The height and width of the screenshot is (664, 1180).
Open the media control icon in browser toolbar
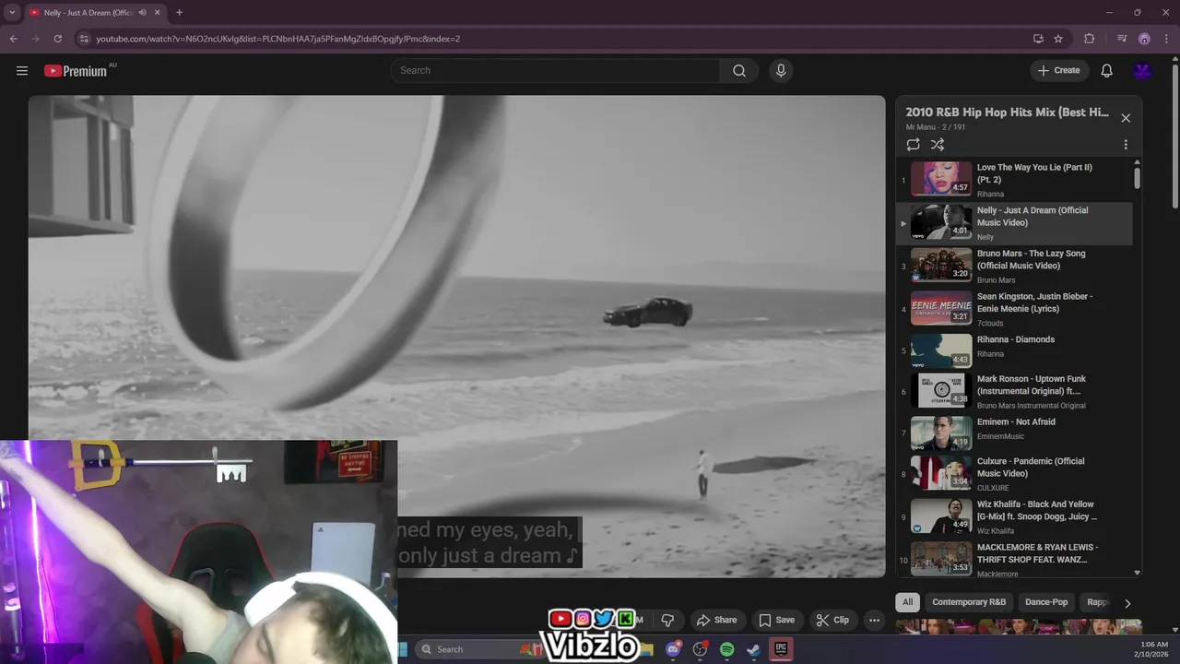tap(1122, 39)
